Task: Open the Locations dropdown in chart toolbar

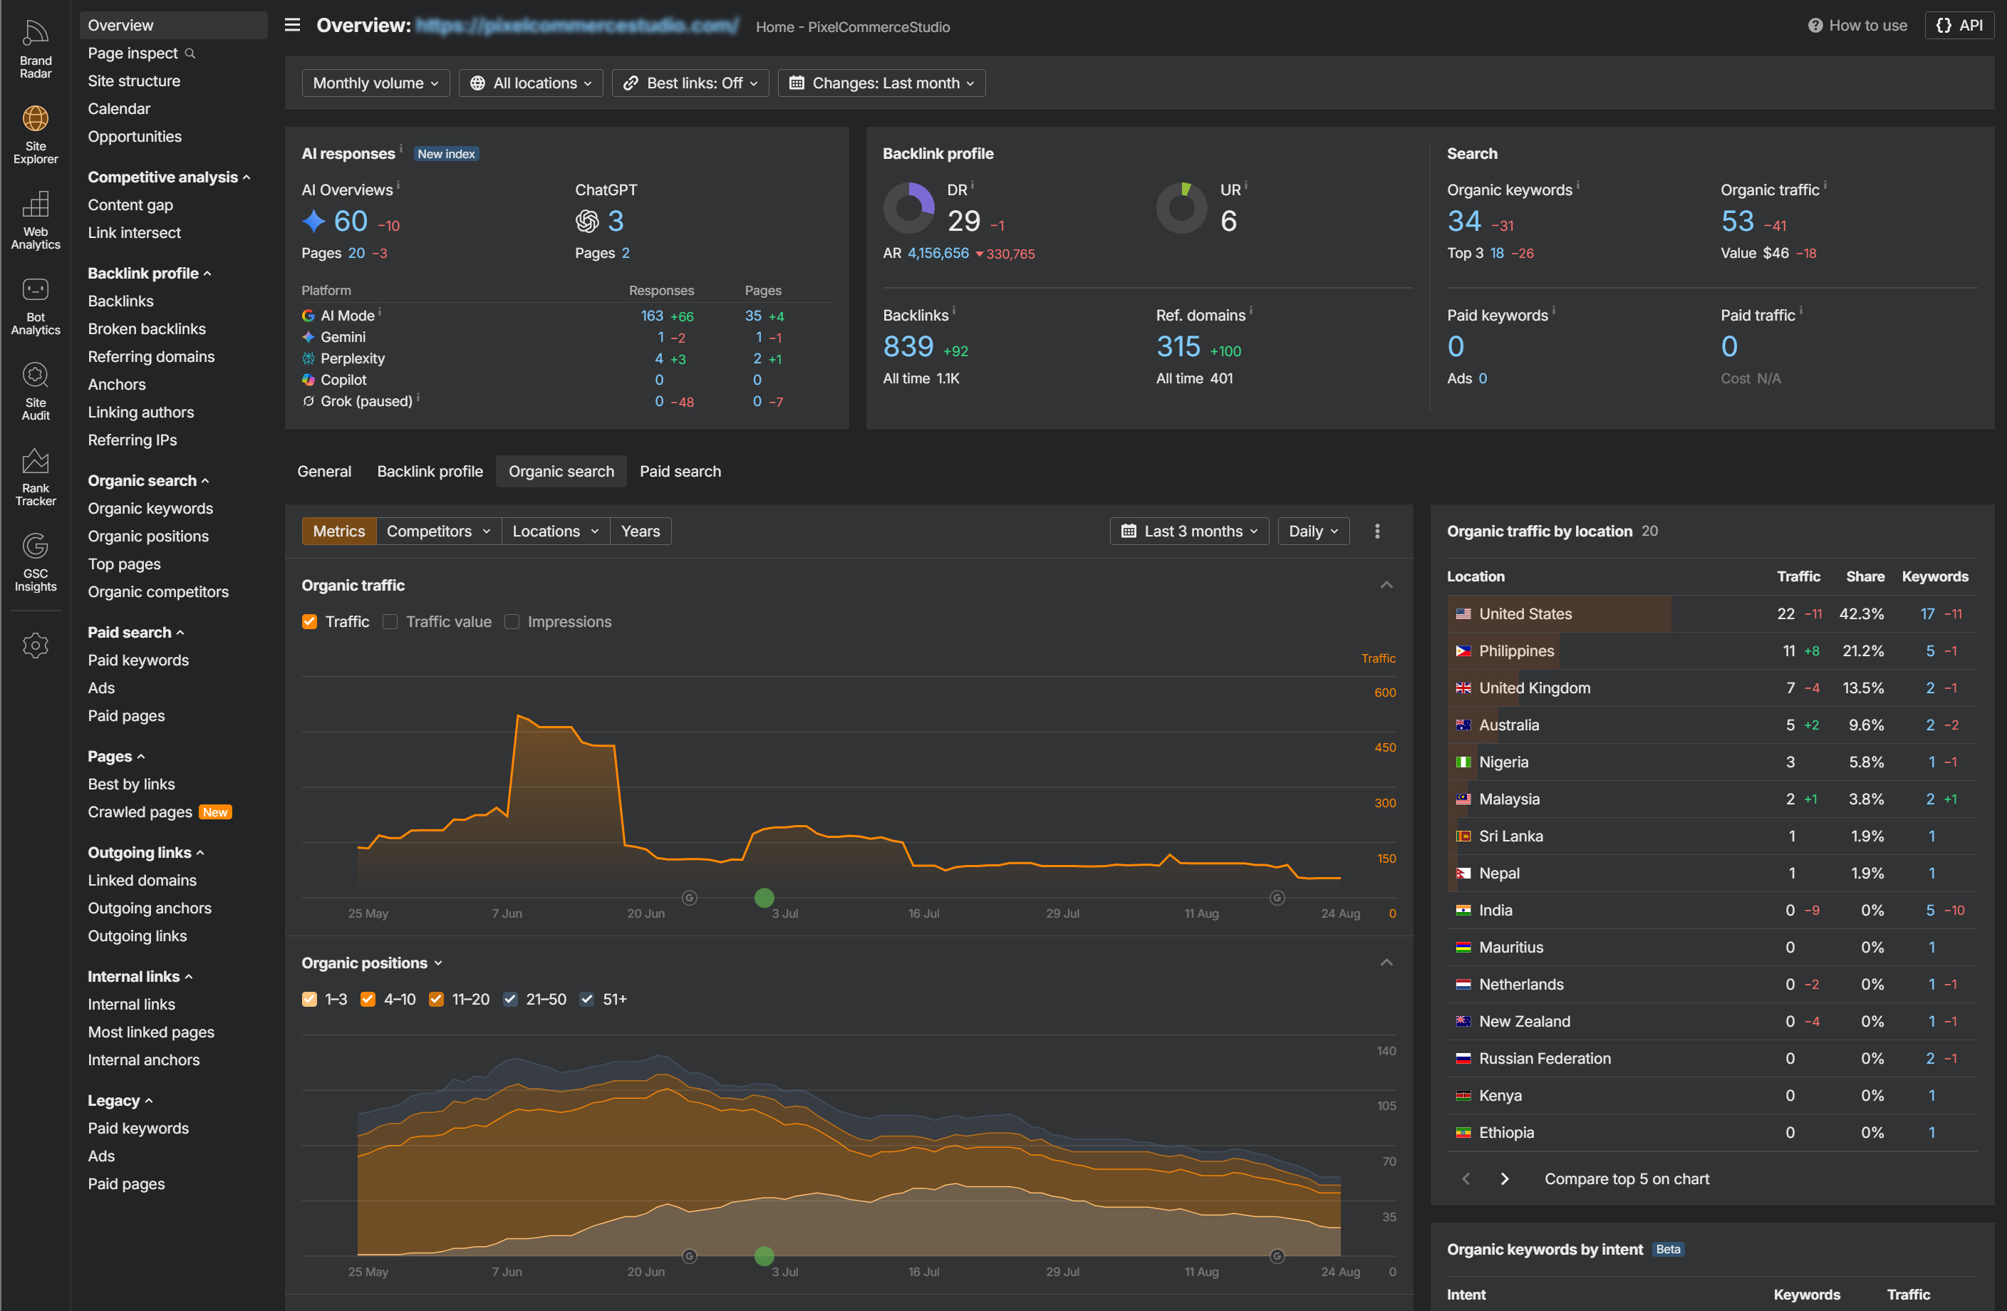Action: 556,531
